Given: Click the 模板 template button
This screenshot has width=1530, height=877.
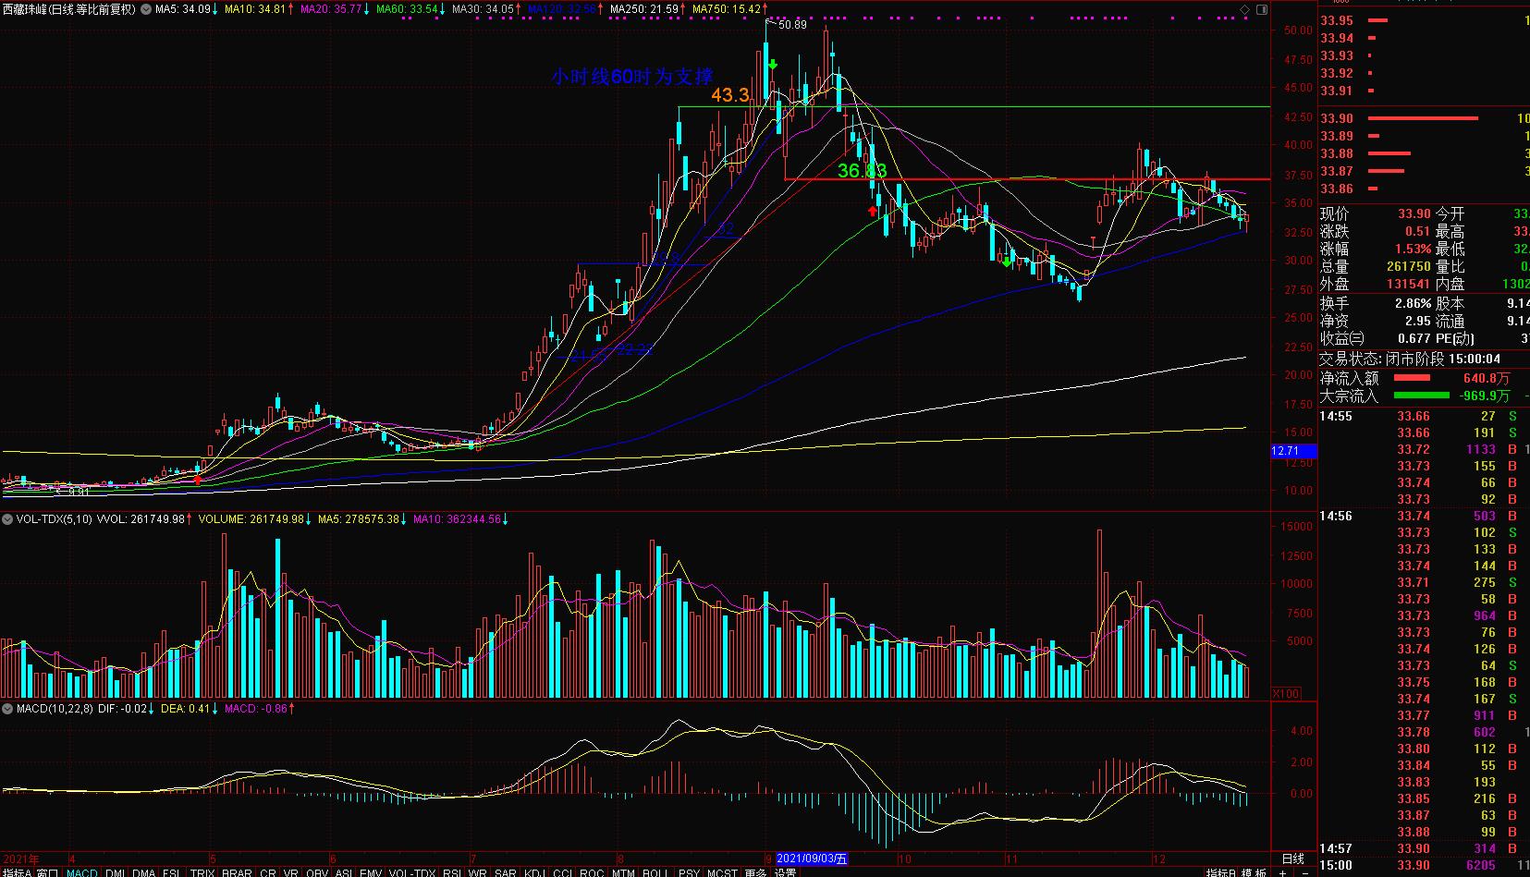Looking at the screenshot, I should 1255,871.
